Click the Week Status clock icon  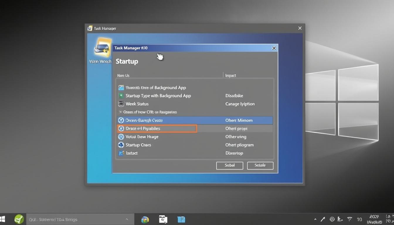pos(121,104)
